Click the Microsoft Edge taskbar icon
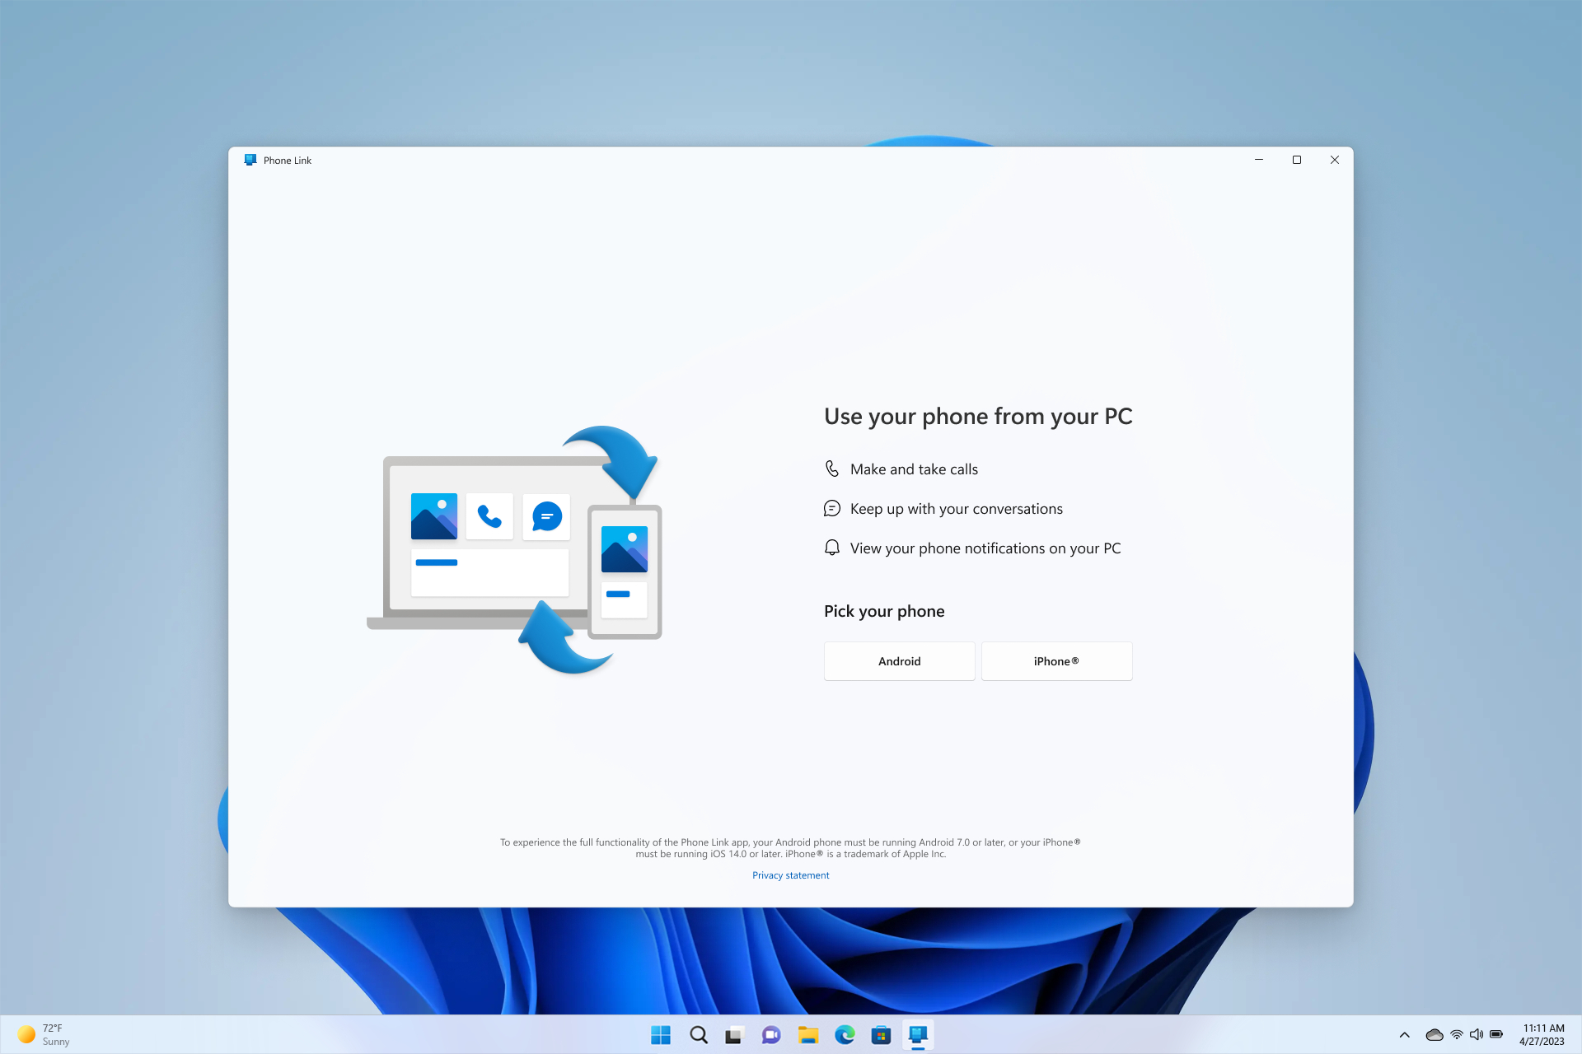1582x1054 pixels. 845,1034
